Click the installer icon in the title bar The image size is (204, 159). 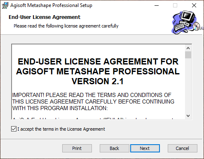5,5
